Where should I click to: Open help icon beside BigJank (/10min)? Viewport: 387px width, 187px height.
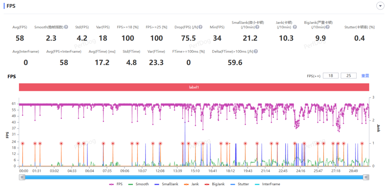coord(328,27)
